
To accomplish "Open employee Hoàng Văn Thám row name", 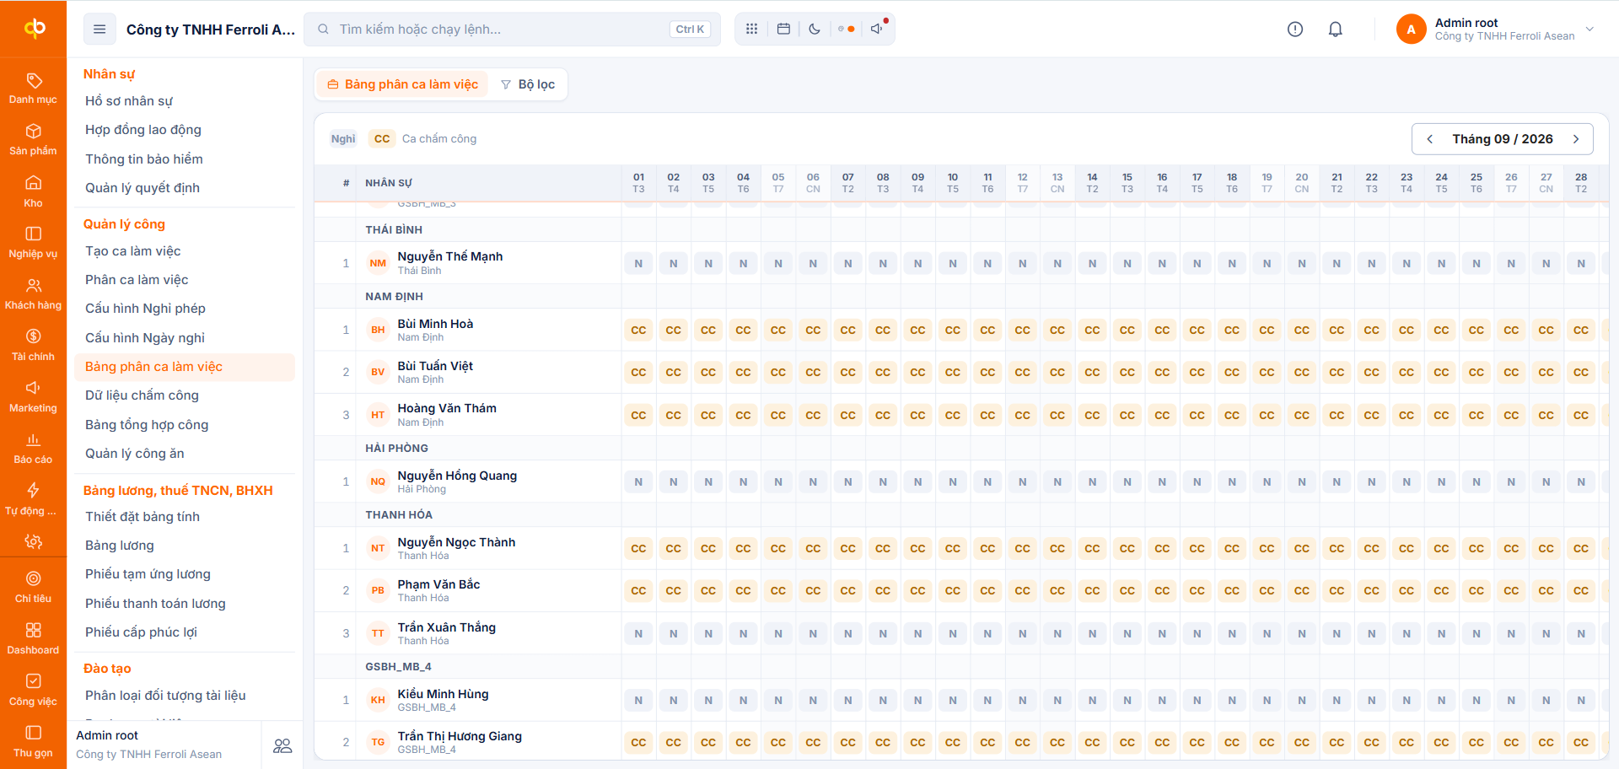I will click(x=447, y=408).
